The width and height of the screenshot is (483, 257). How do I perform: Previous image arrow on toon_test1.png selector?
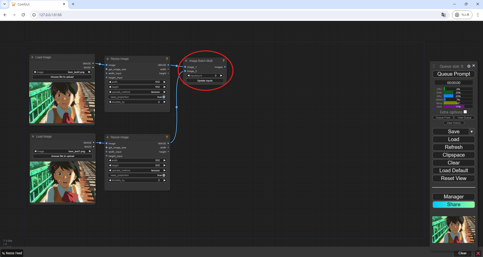pyautogui.click(x=35, y=151)
